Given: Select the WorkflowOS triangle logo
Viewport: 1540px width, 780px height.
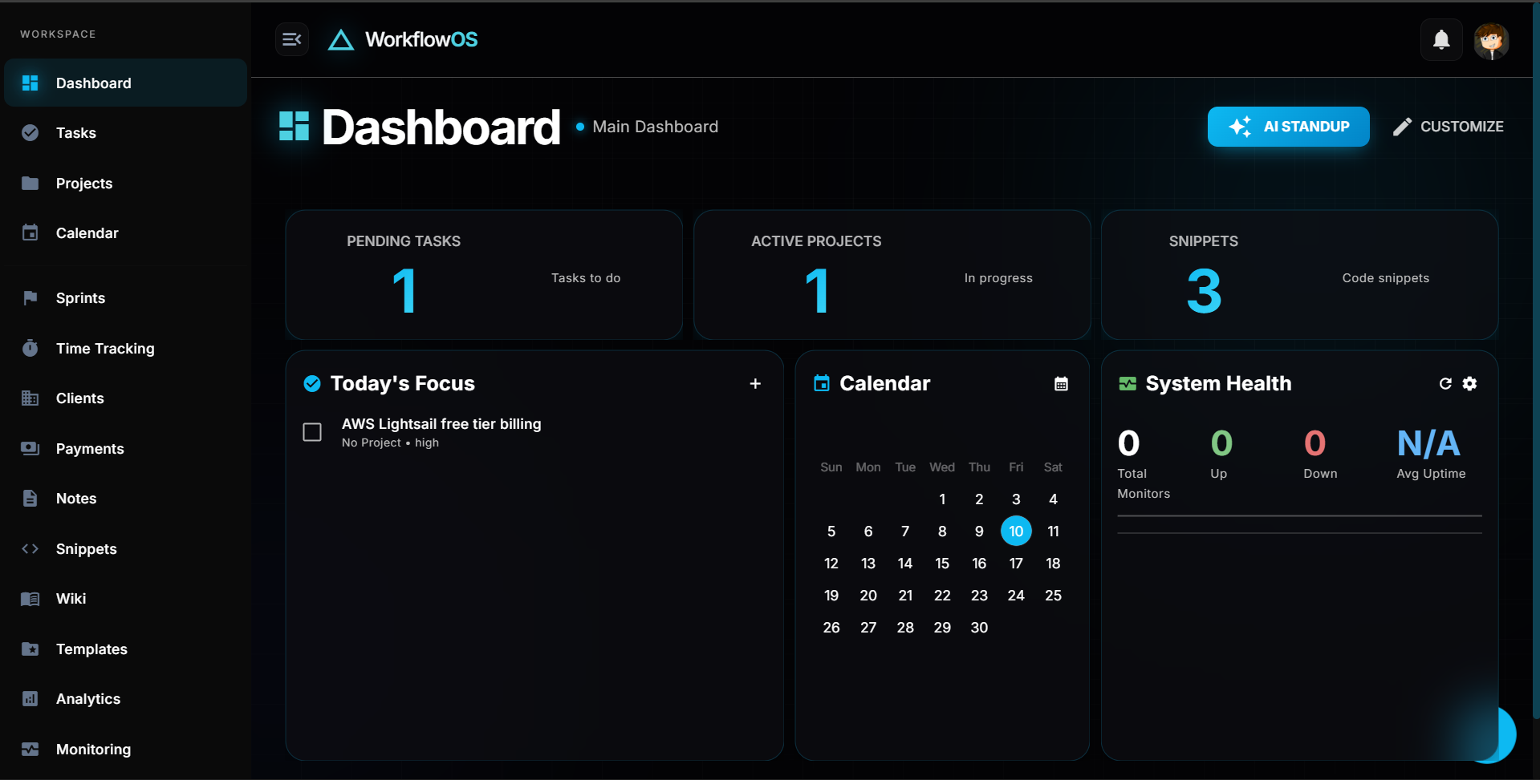Looking at the screenshot, I should point(340,39).
